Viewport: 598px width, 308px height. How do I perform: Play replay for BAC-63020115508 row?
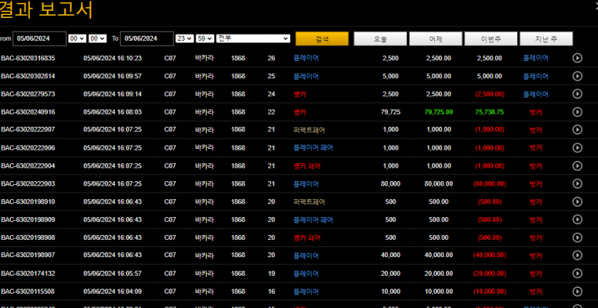(x=577, y=292)
